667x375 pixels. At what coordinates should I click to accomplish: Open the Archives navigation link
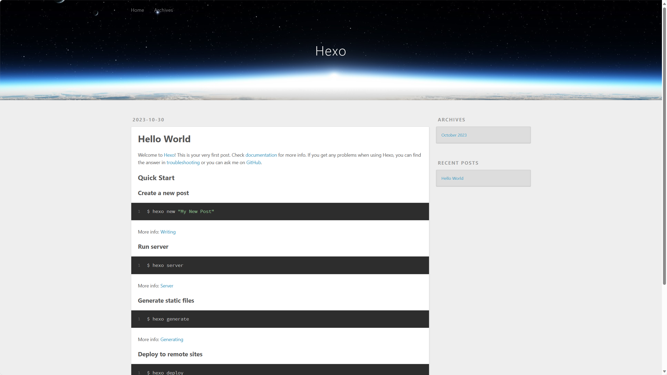pos(164,10)
